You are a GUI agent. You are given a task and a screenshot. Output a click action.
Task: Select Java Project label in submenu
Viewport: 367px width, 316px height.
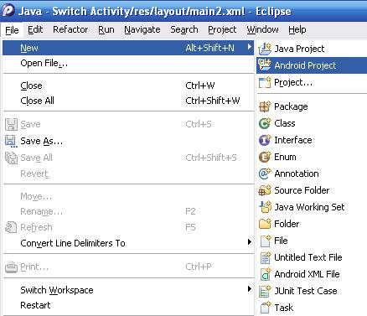pos(299,49)
